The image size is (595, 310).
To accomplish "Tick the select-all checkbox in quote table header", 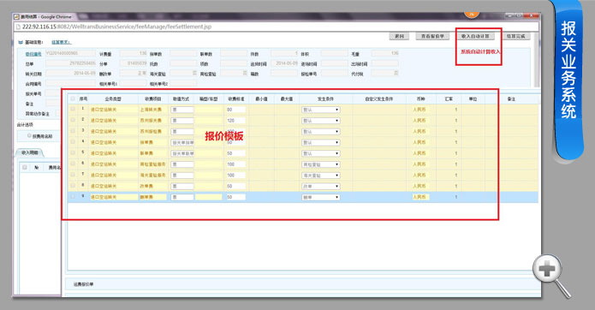I will click(x=73, y=99).
